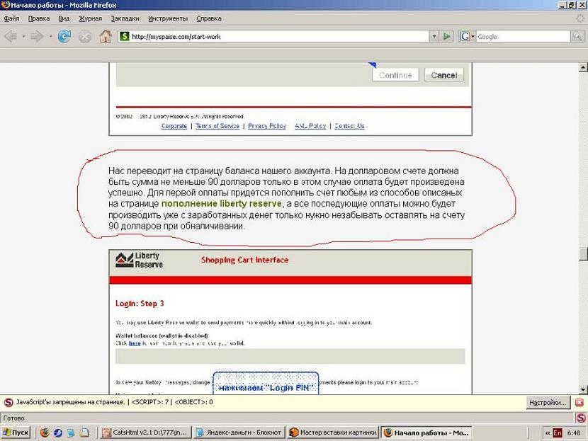The height and width of the screenshot is (441, 588).
Task: Focus the Google search box
Action: 523,36
